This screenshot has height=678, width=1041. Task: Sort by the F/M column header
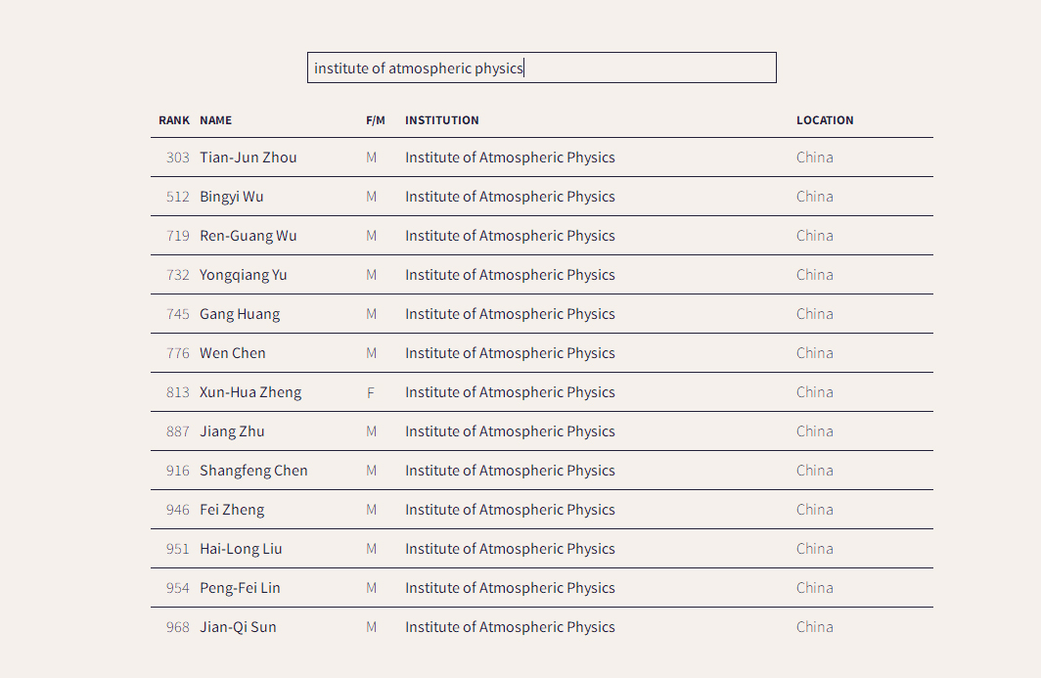tap(376, 120)
